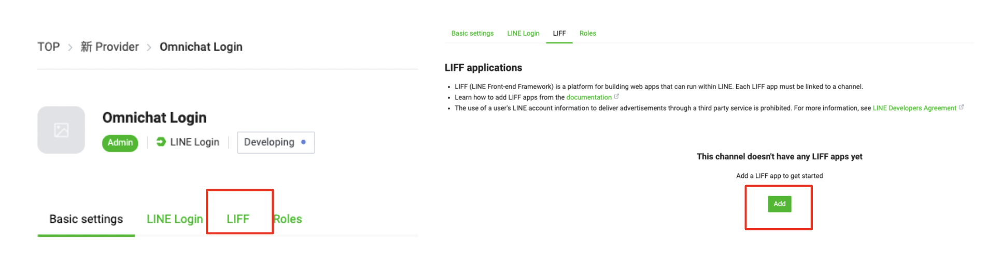Open the large LINE Login tab beside Basic settings

pos(175,219)
